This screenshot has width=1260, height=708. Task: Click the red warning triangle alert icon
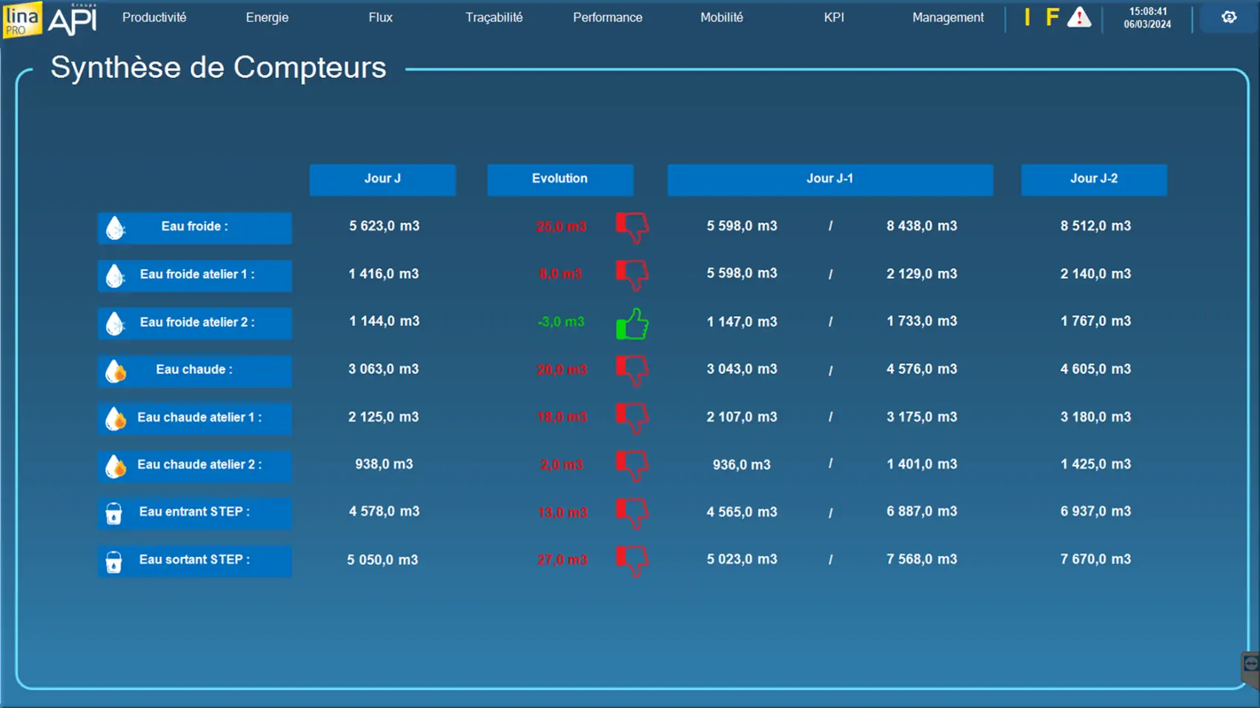(1078, 17)
